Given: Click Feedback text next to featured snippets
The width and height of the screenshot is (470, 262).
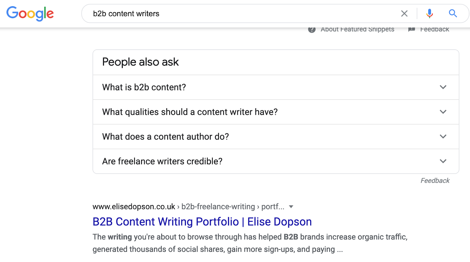Looking at the screenshot, I should click(434, 30).
